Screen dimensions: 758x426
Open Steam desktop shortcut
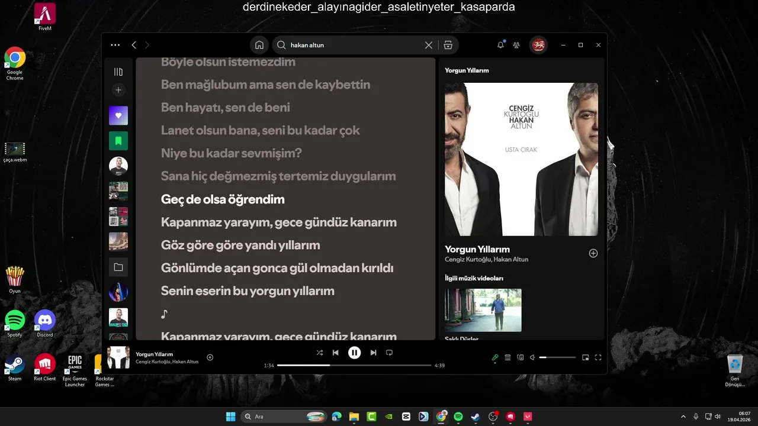15,367
